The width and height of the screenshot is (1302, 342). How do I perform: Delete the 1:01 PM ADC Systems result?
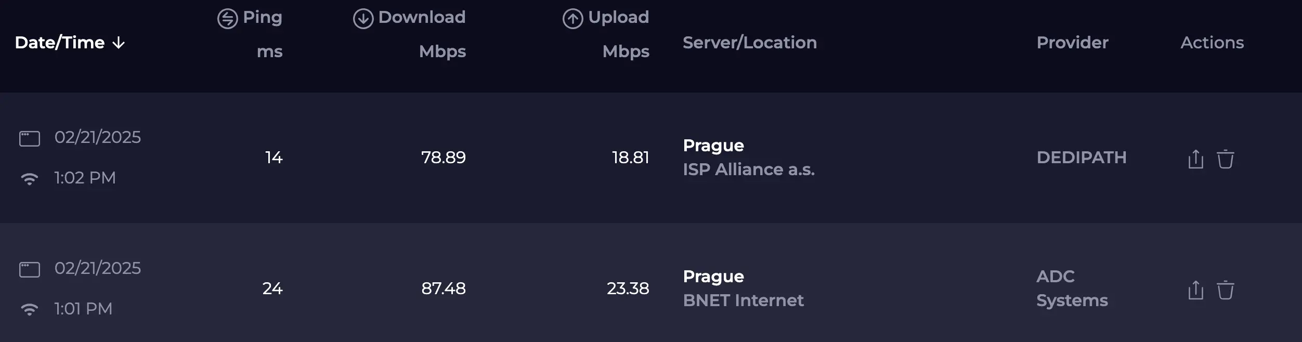tap(1225, 290)
